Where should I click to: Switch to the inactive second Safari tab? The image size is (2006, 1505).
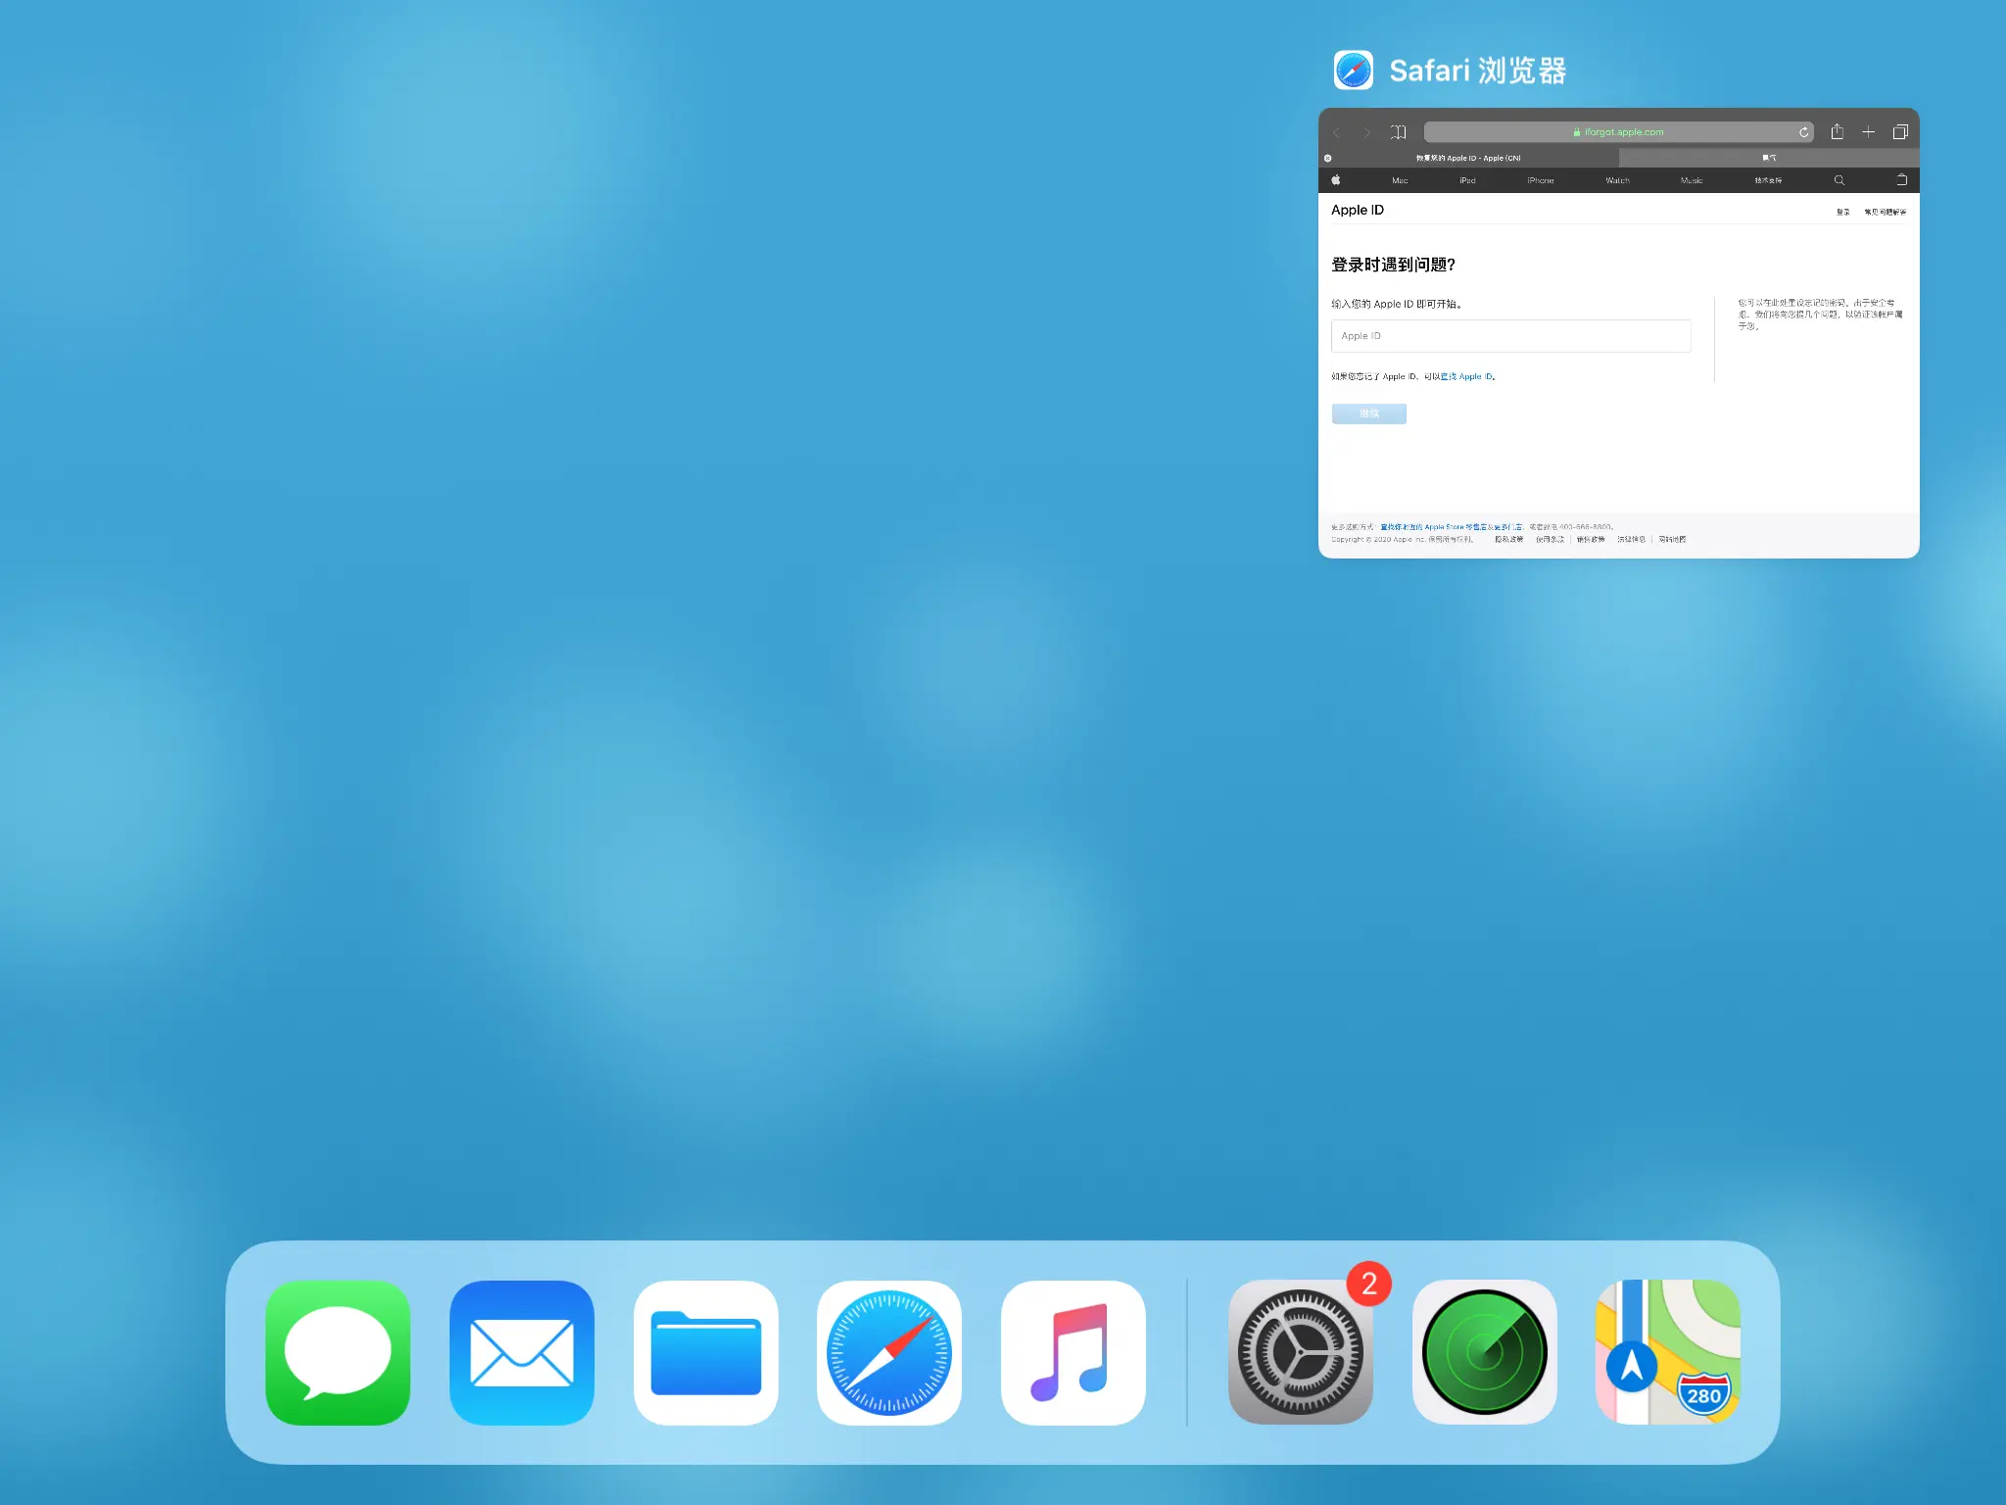[x=1769, y=158]
